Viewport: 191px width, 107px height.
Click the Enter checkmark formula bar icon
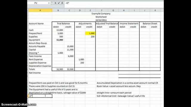59,3
